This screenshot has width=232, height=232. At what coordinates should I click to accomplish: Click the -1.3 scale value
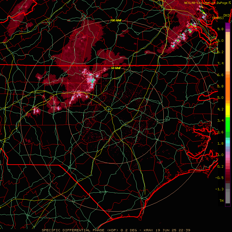pos(219,189)
